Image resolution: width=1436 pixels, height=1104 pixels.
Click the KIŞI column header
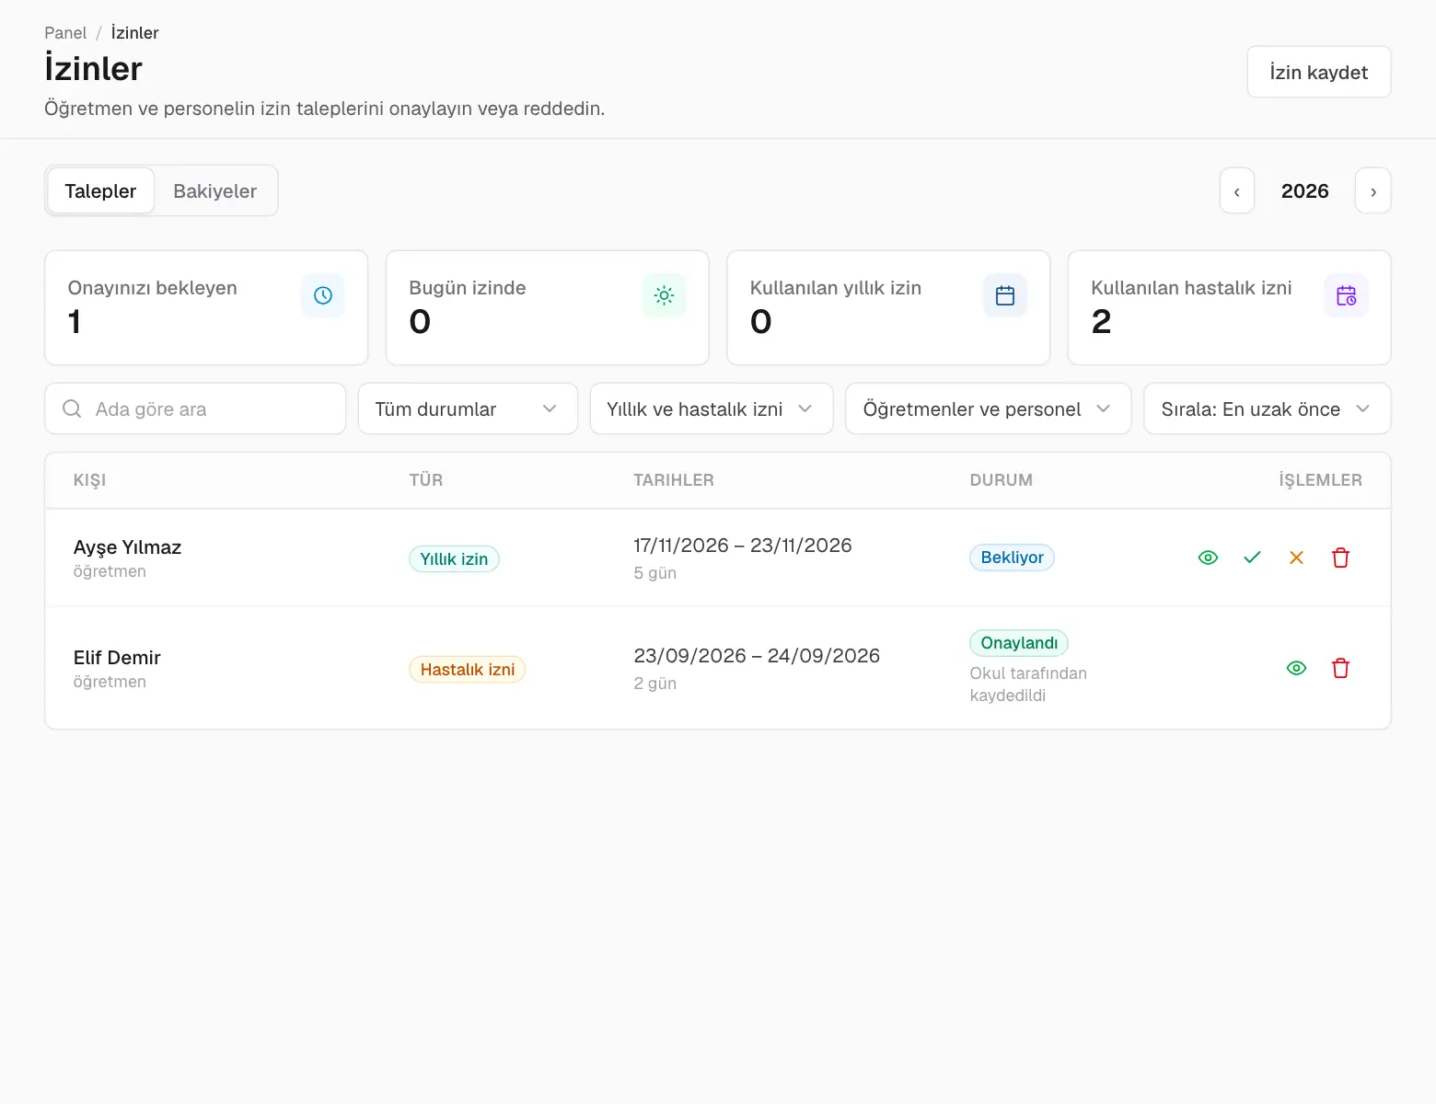pyautogui.click(x=89, y=480)
